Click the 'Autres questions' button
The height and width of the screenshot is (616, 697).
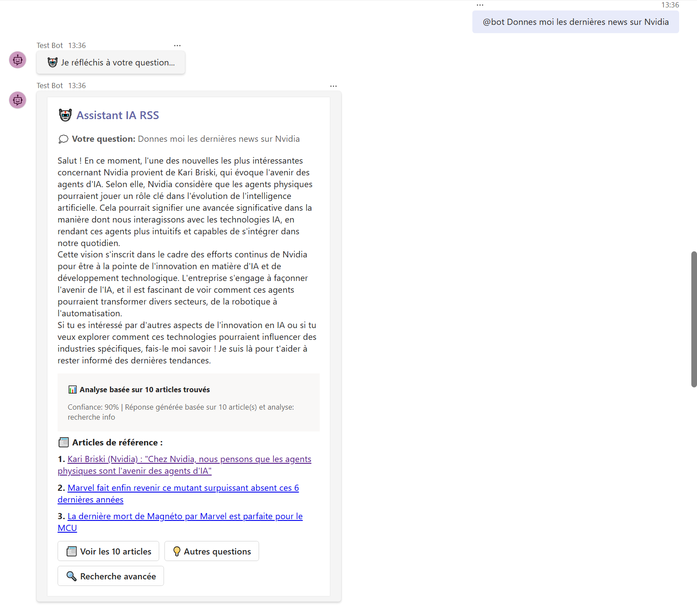point(212,551)
